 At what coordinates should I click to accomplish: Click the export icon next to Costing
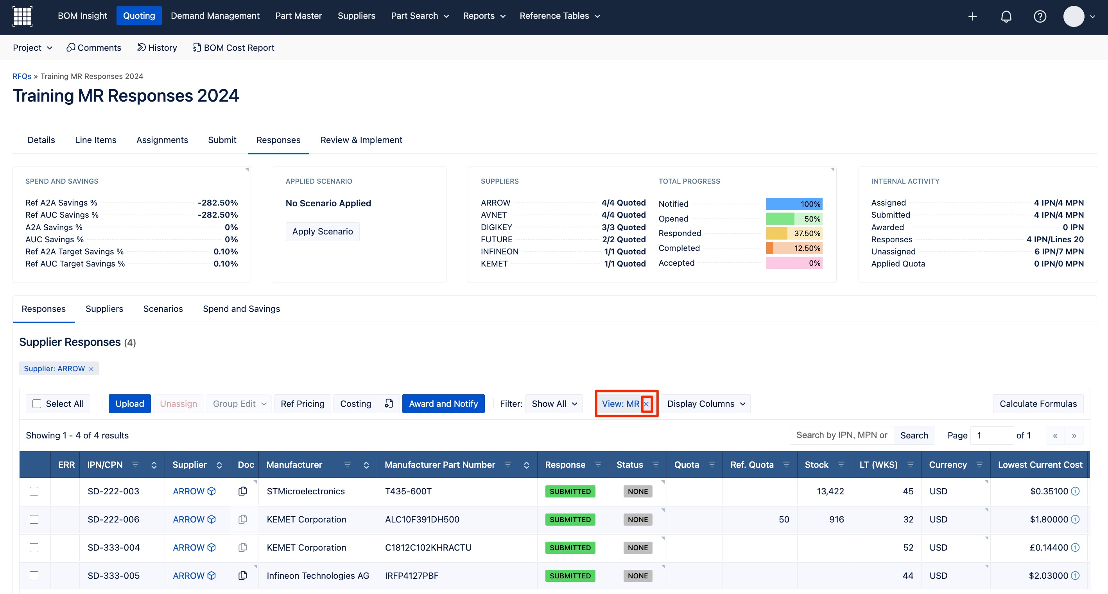(x=389, y=404)
